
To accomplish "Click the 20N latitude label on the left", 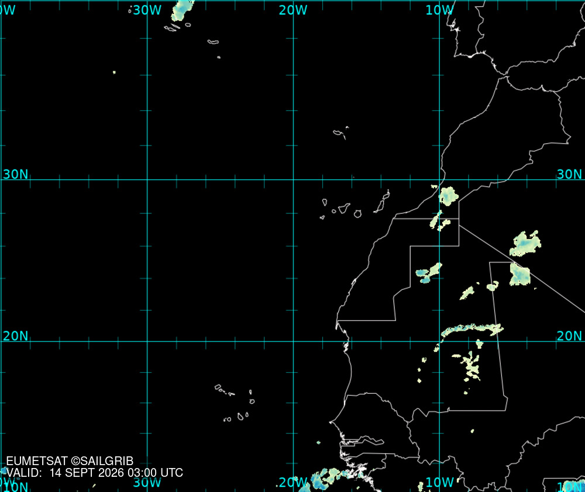I will click(x=16, y=336).
